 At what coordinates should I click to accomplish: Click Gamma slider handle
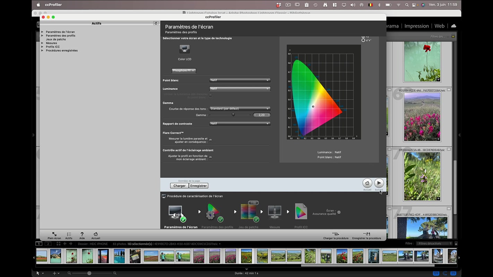[233, 115]
